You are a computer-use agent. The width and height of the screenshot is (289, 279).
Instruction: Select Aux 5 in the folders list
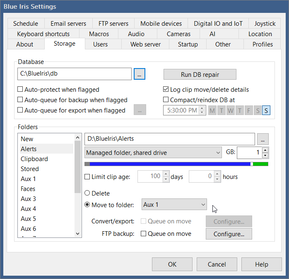[47, 219]
